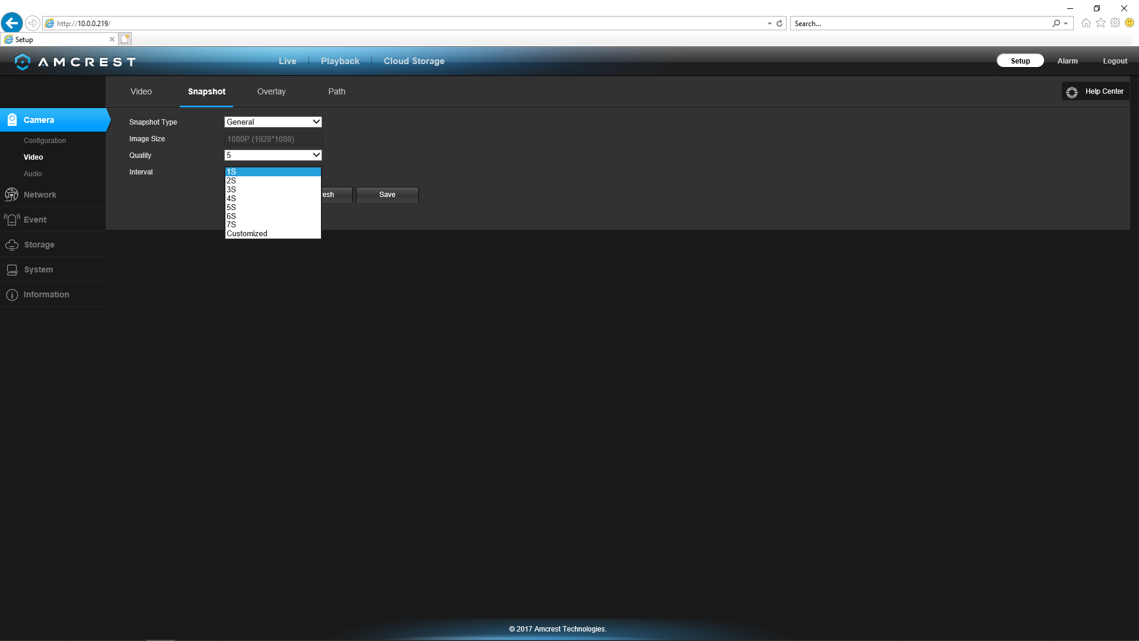Open browser favorites star icon
The width and height of the screenshot is (1139, 641).
click(1100, 23)
